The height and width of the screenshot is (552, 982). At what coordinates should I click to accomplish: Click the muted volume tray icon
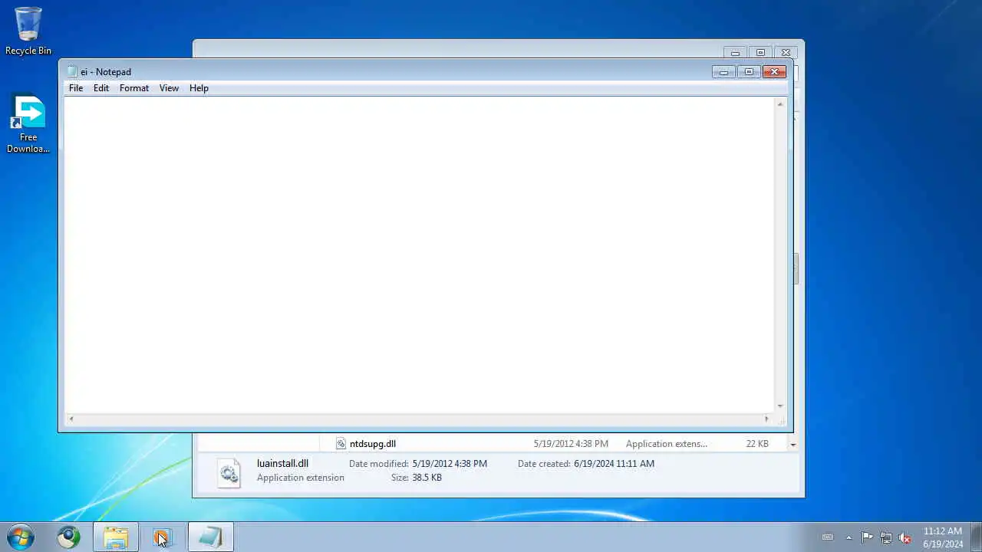point(905,537)
